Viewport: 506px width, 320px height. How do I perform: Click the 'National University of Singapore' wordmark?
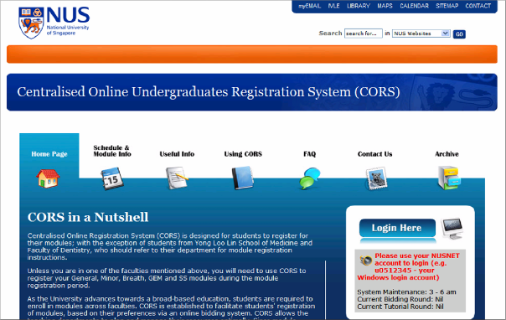coord(68,30)
